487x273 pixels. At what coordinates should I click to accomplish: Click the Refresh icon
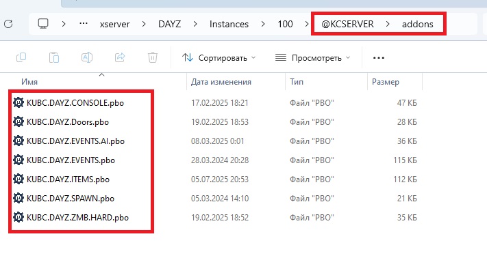[x=8, y=24]
